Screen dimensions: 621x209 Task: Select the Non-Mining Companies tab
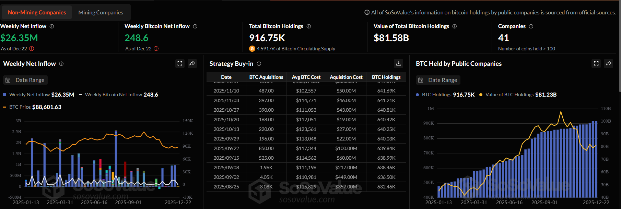pos(37,12)
